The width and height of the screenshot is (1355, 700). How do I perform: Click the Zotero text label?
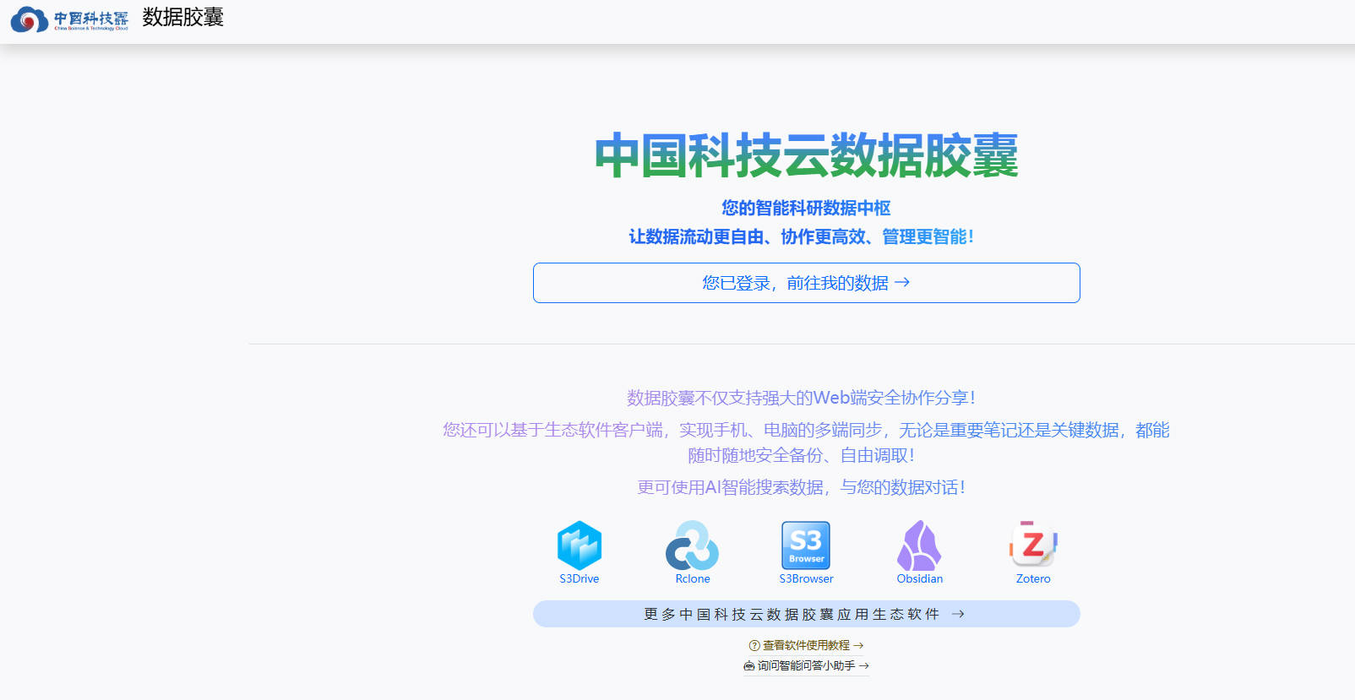1033,579
